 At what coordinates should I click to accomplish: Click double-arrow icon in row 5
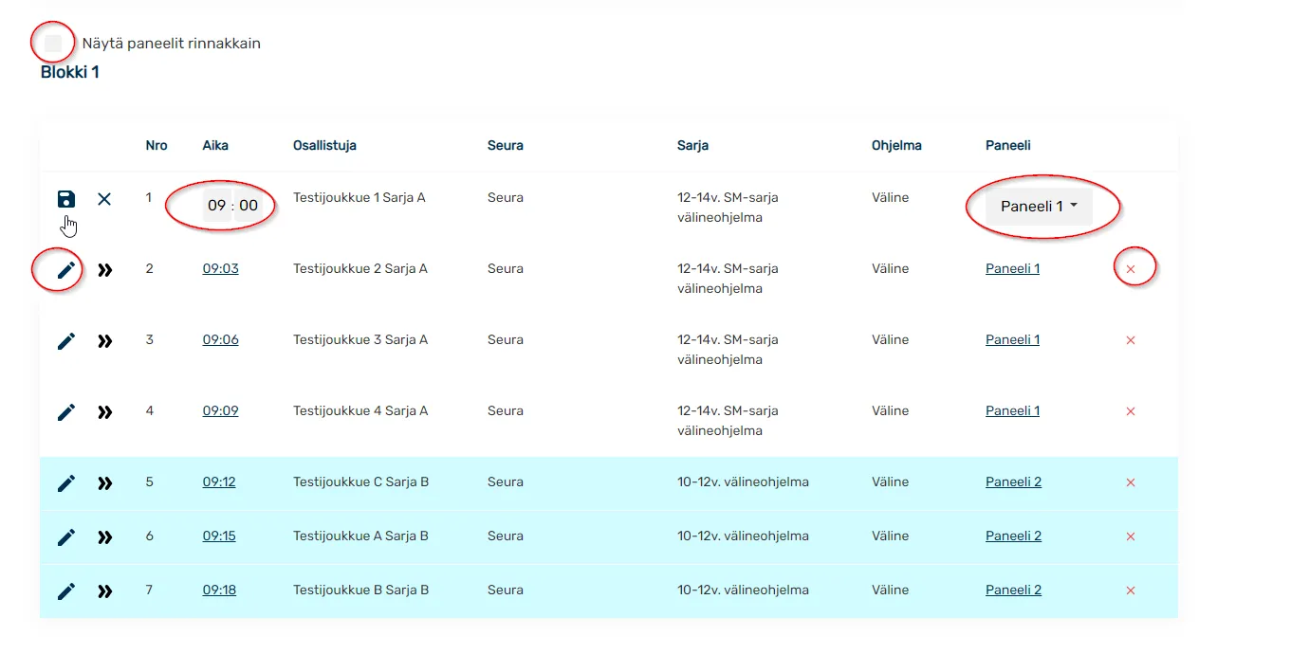105,483
